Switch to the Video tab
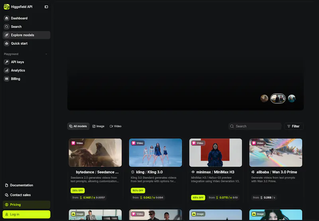 (x=116, y=126)
